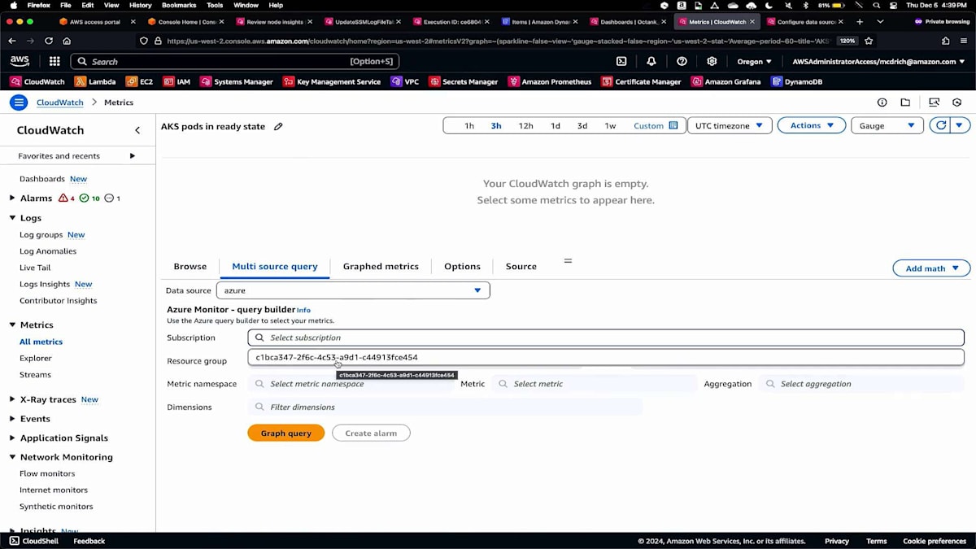Open Secrets Manager service shortcut
Screen dimensions: 976x549
tap(464, 81)
